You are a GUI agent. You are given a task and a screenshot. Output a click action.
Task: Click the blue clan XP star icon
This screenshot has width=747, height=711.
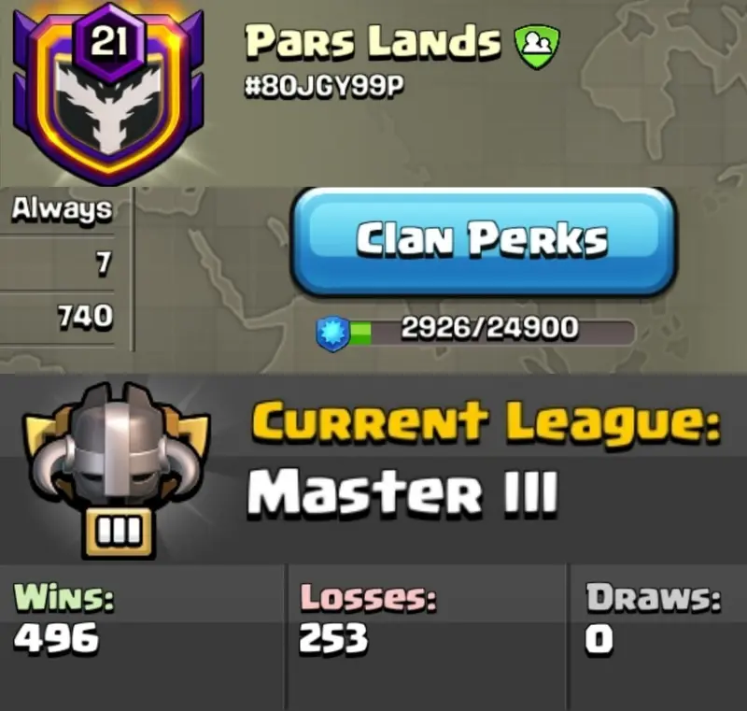[333, 334]
